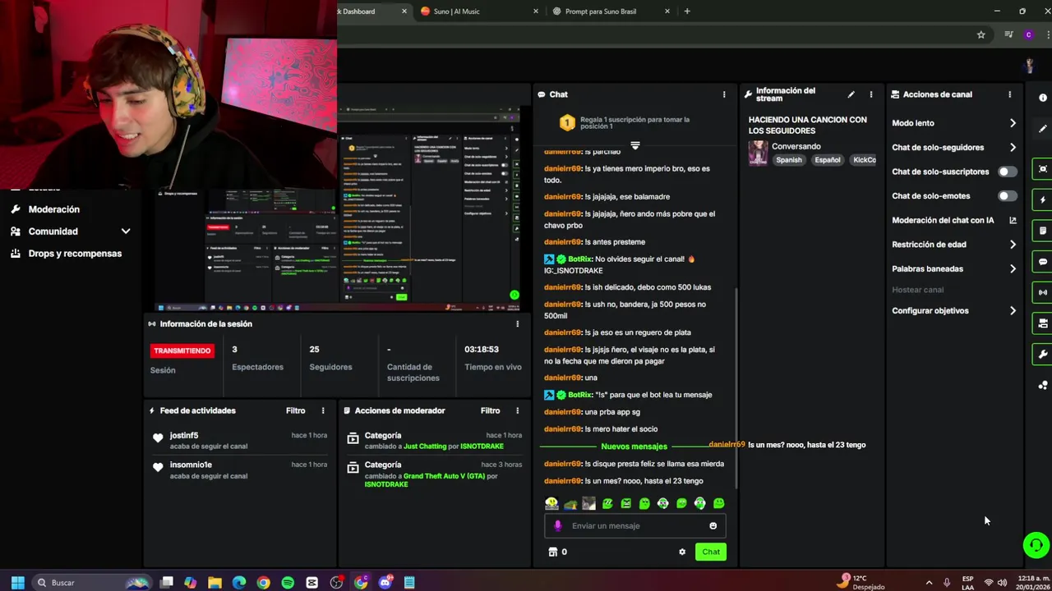Viewport: 1052px width, 591px height.
Task: Open a new browser tab
Action: click(687, 11)
